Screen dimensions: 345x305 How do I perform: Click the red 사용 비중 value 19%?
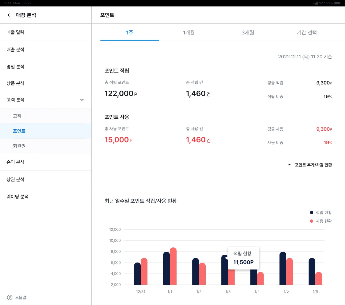tap(328, 143)
